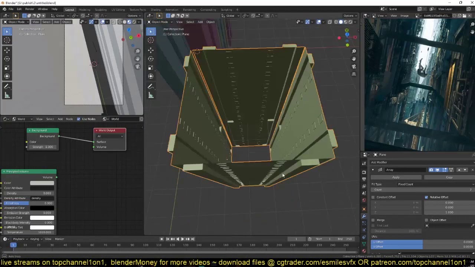Select the Rotate tool in User Perspective viewport
The image size is (475, 267).
tap(151, 59)
